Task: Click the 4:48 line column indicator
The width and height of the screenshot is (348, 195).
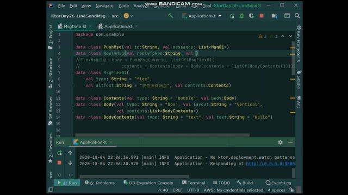Action: coord(163,190)
